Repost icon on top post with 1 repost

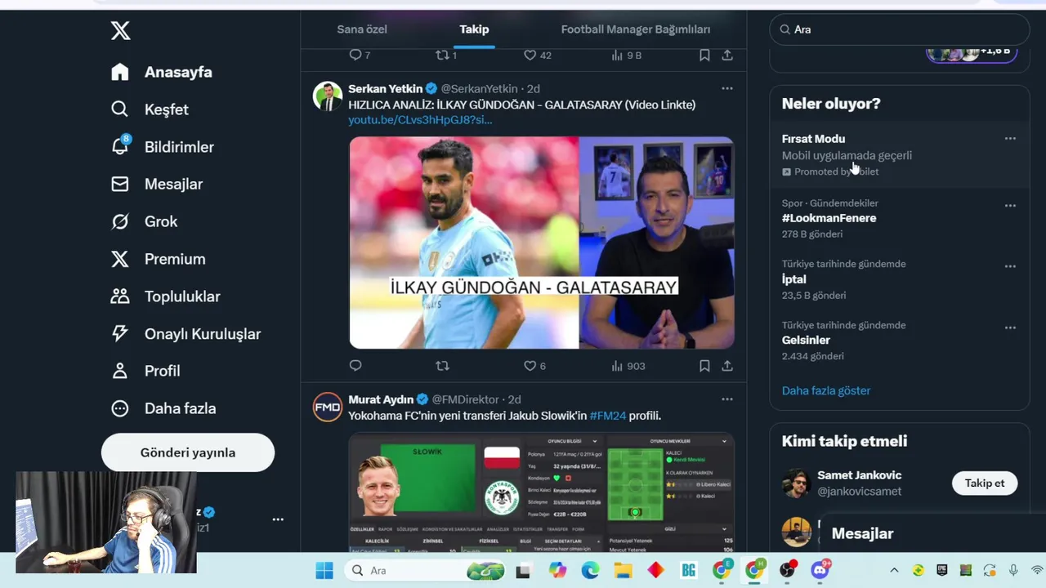click(x=442, y=55)
